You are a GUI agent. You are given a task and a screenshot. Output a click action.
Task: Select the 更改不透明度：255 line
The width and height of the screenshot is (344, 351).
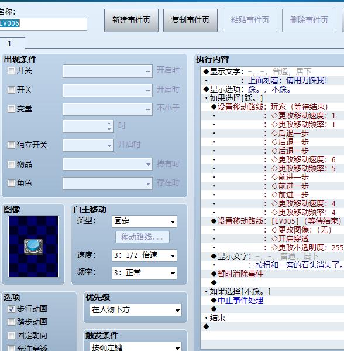272,247
